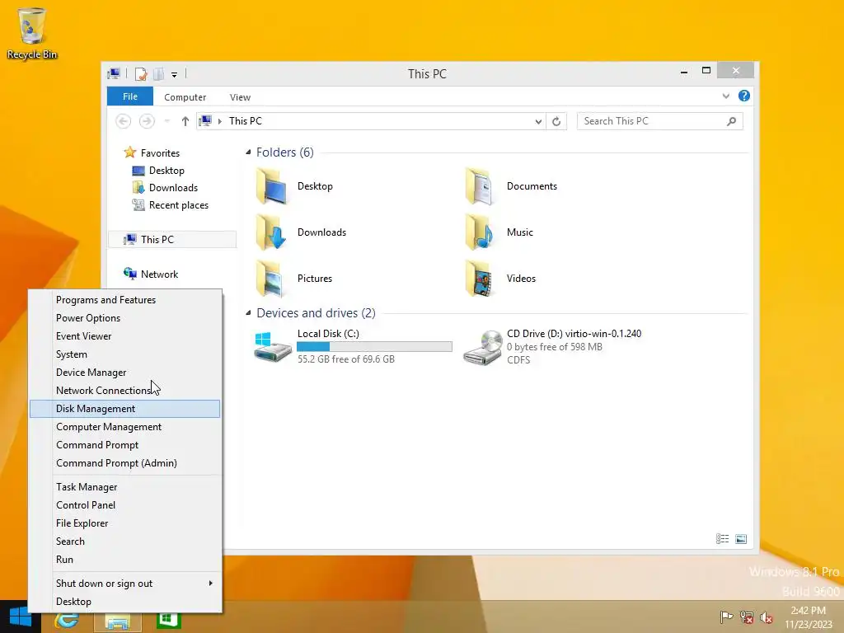Select the Documents folder icon
844x633 pixels.
pyautogui.click(x=479, y=186)
